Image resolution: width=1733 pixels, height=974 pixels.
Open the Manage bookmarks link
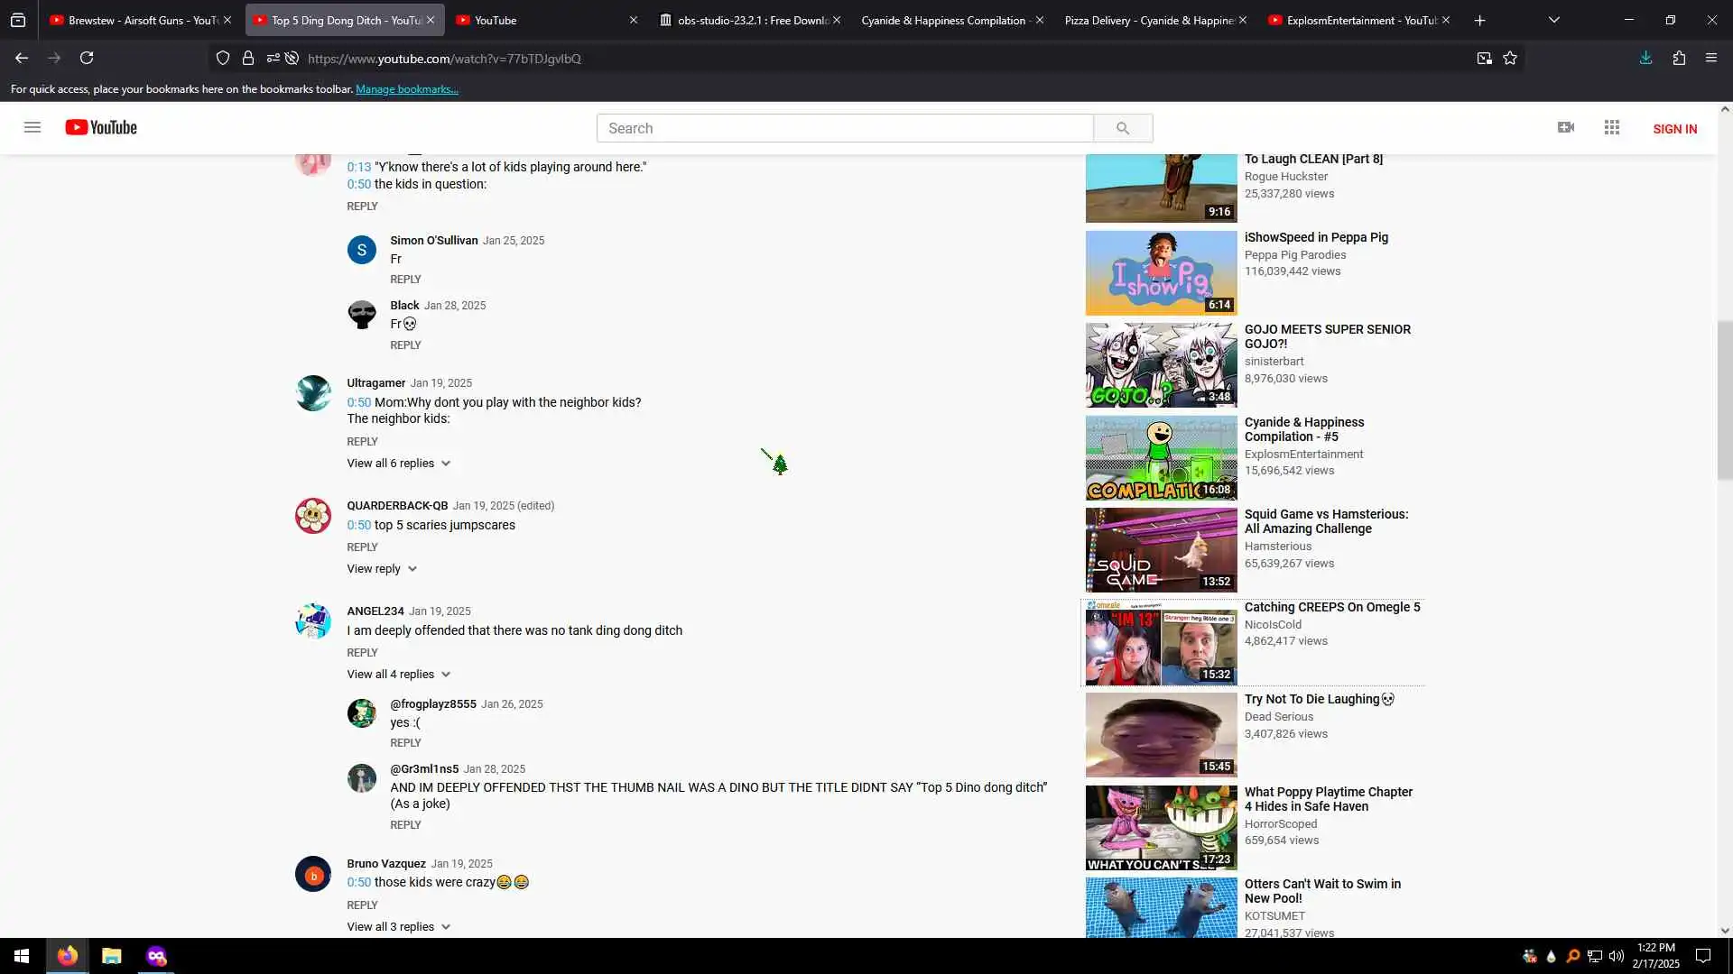tap(406, 89)
